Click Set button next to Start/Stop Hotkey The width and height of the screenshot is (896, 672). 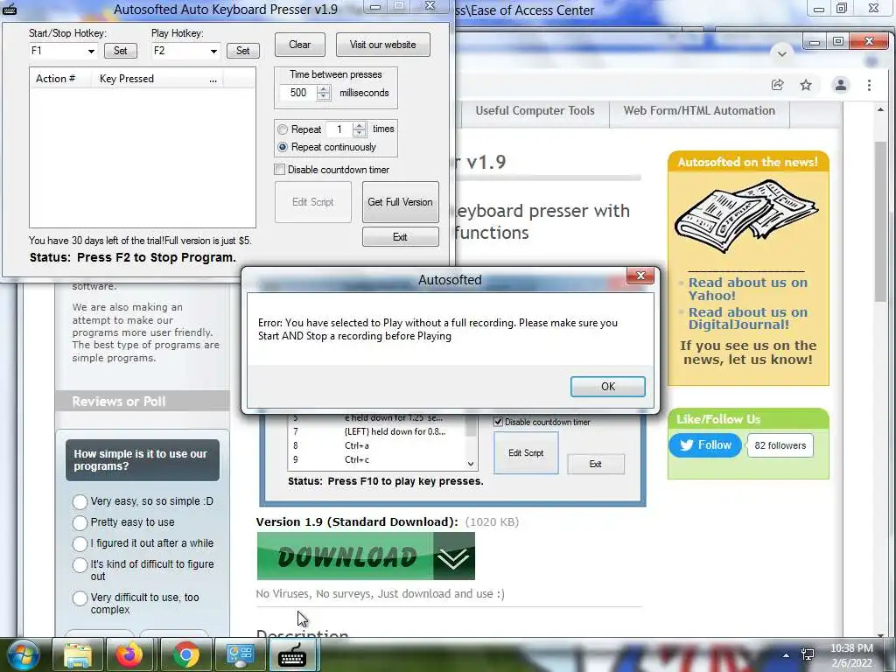121,50
